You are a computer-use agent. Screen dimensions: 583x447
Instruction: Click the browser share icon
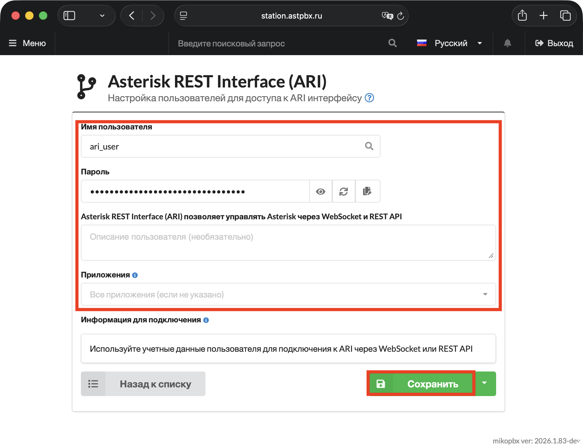click(522, 16)
